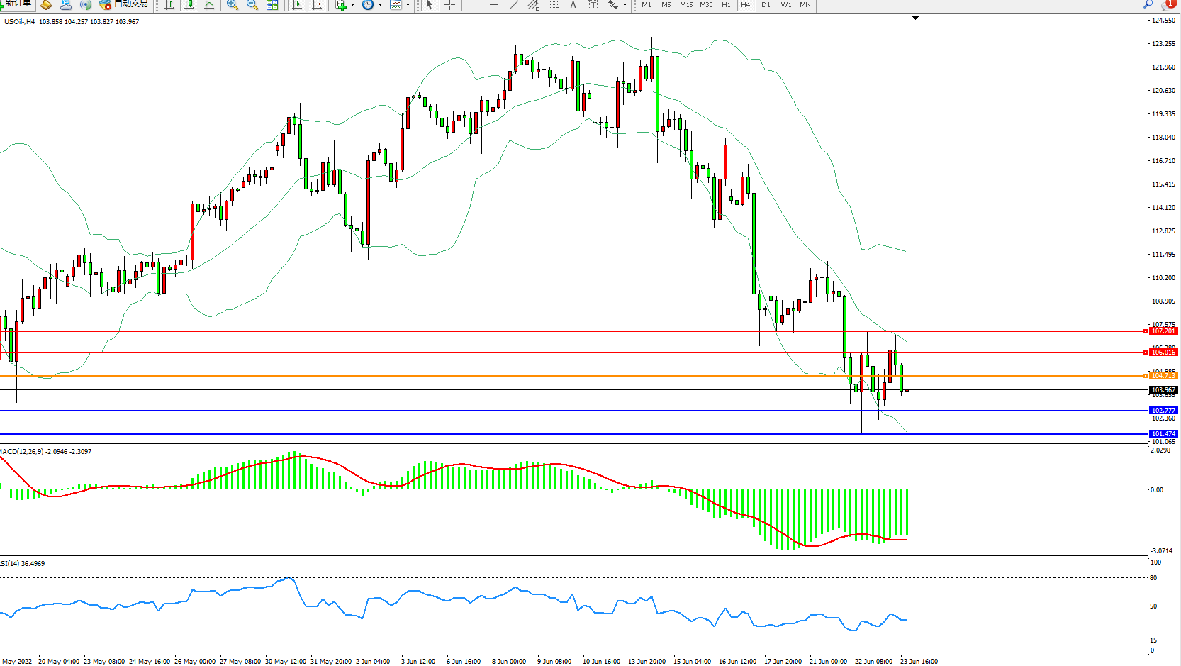Toggle the 自动交易 auto trading button
Screen dimensions: 1181x666
(x=124, y=4)
